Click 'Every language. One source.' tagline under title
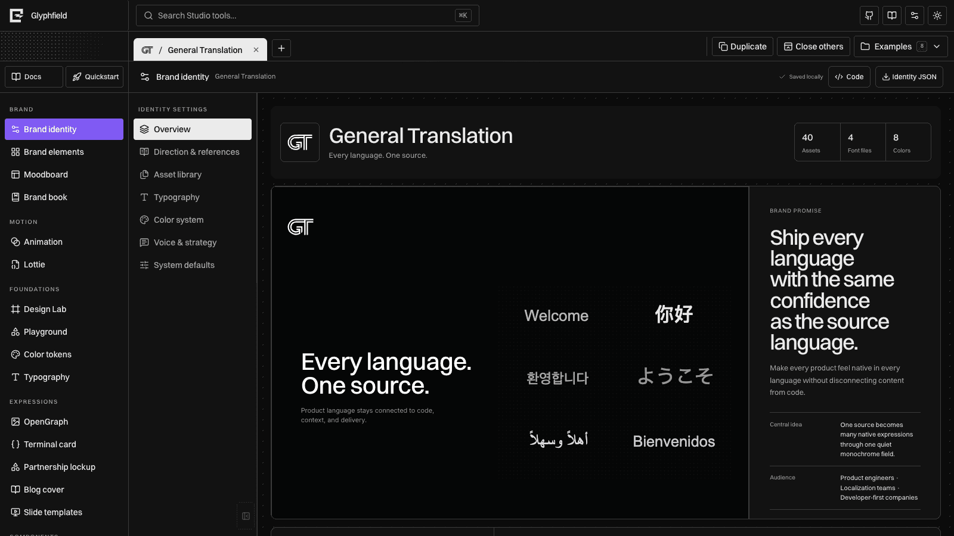Image resolution: width=954 pixels, height=536 pixels. click(x=378, y=155)
